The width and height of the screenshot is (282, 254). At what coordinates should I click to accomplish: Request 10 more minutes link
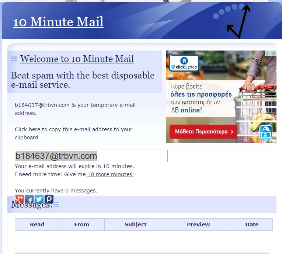(111, 174)
